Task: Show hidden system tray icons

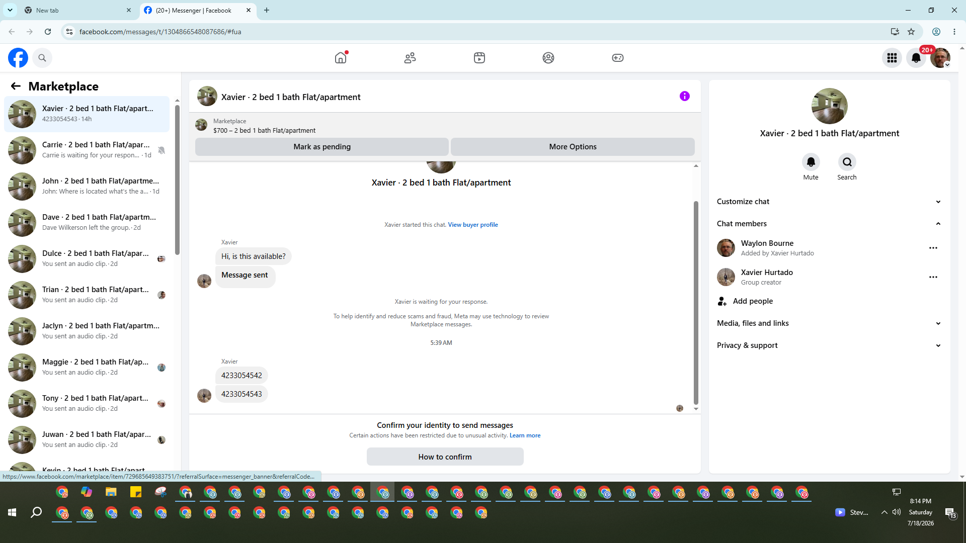Action: click(x=884, y=512)
